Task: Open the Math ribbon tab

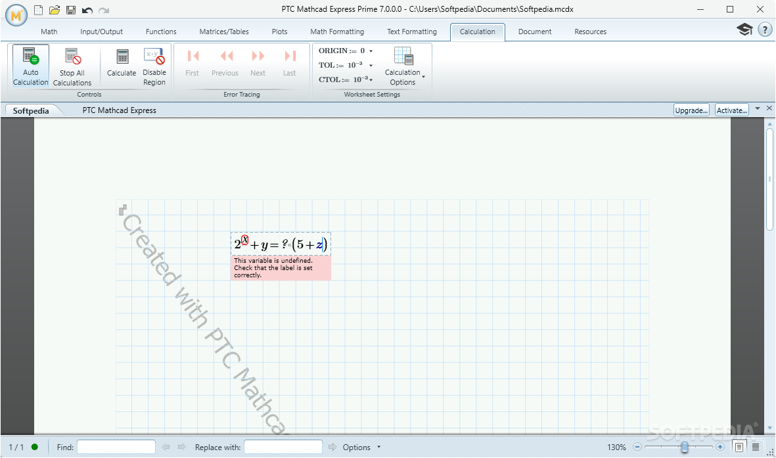Action: click(49, 32)
